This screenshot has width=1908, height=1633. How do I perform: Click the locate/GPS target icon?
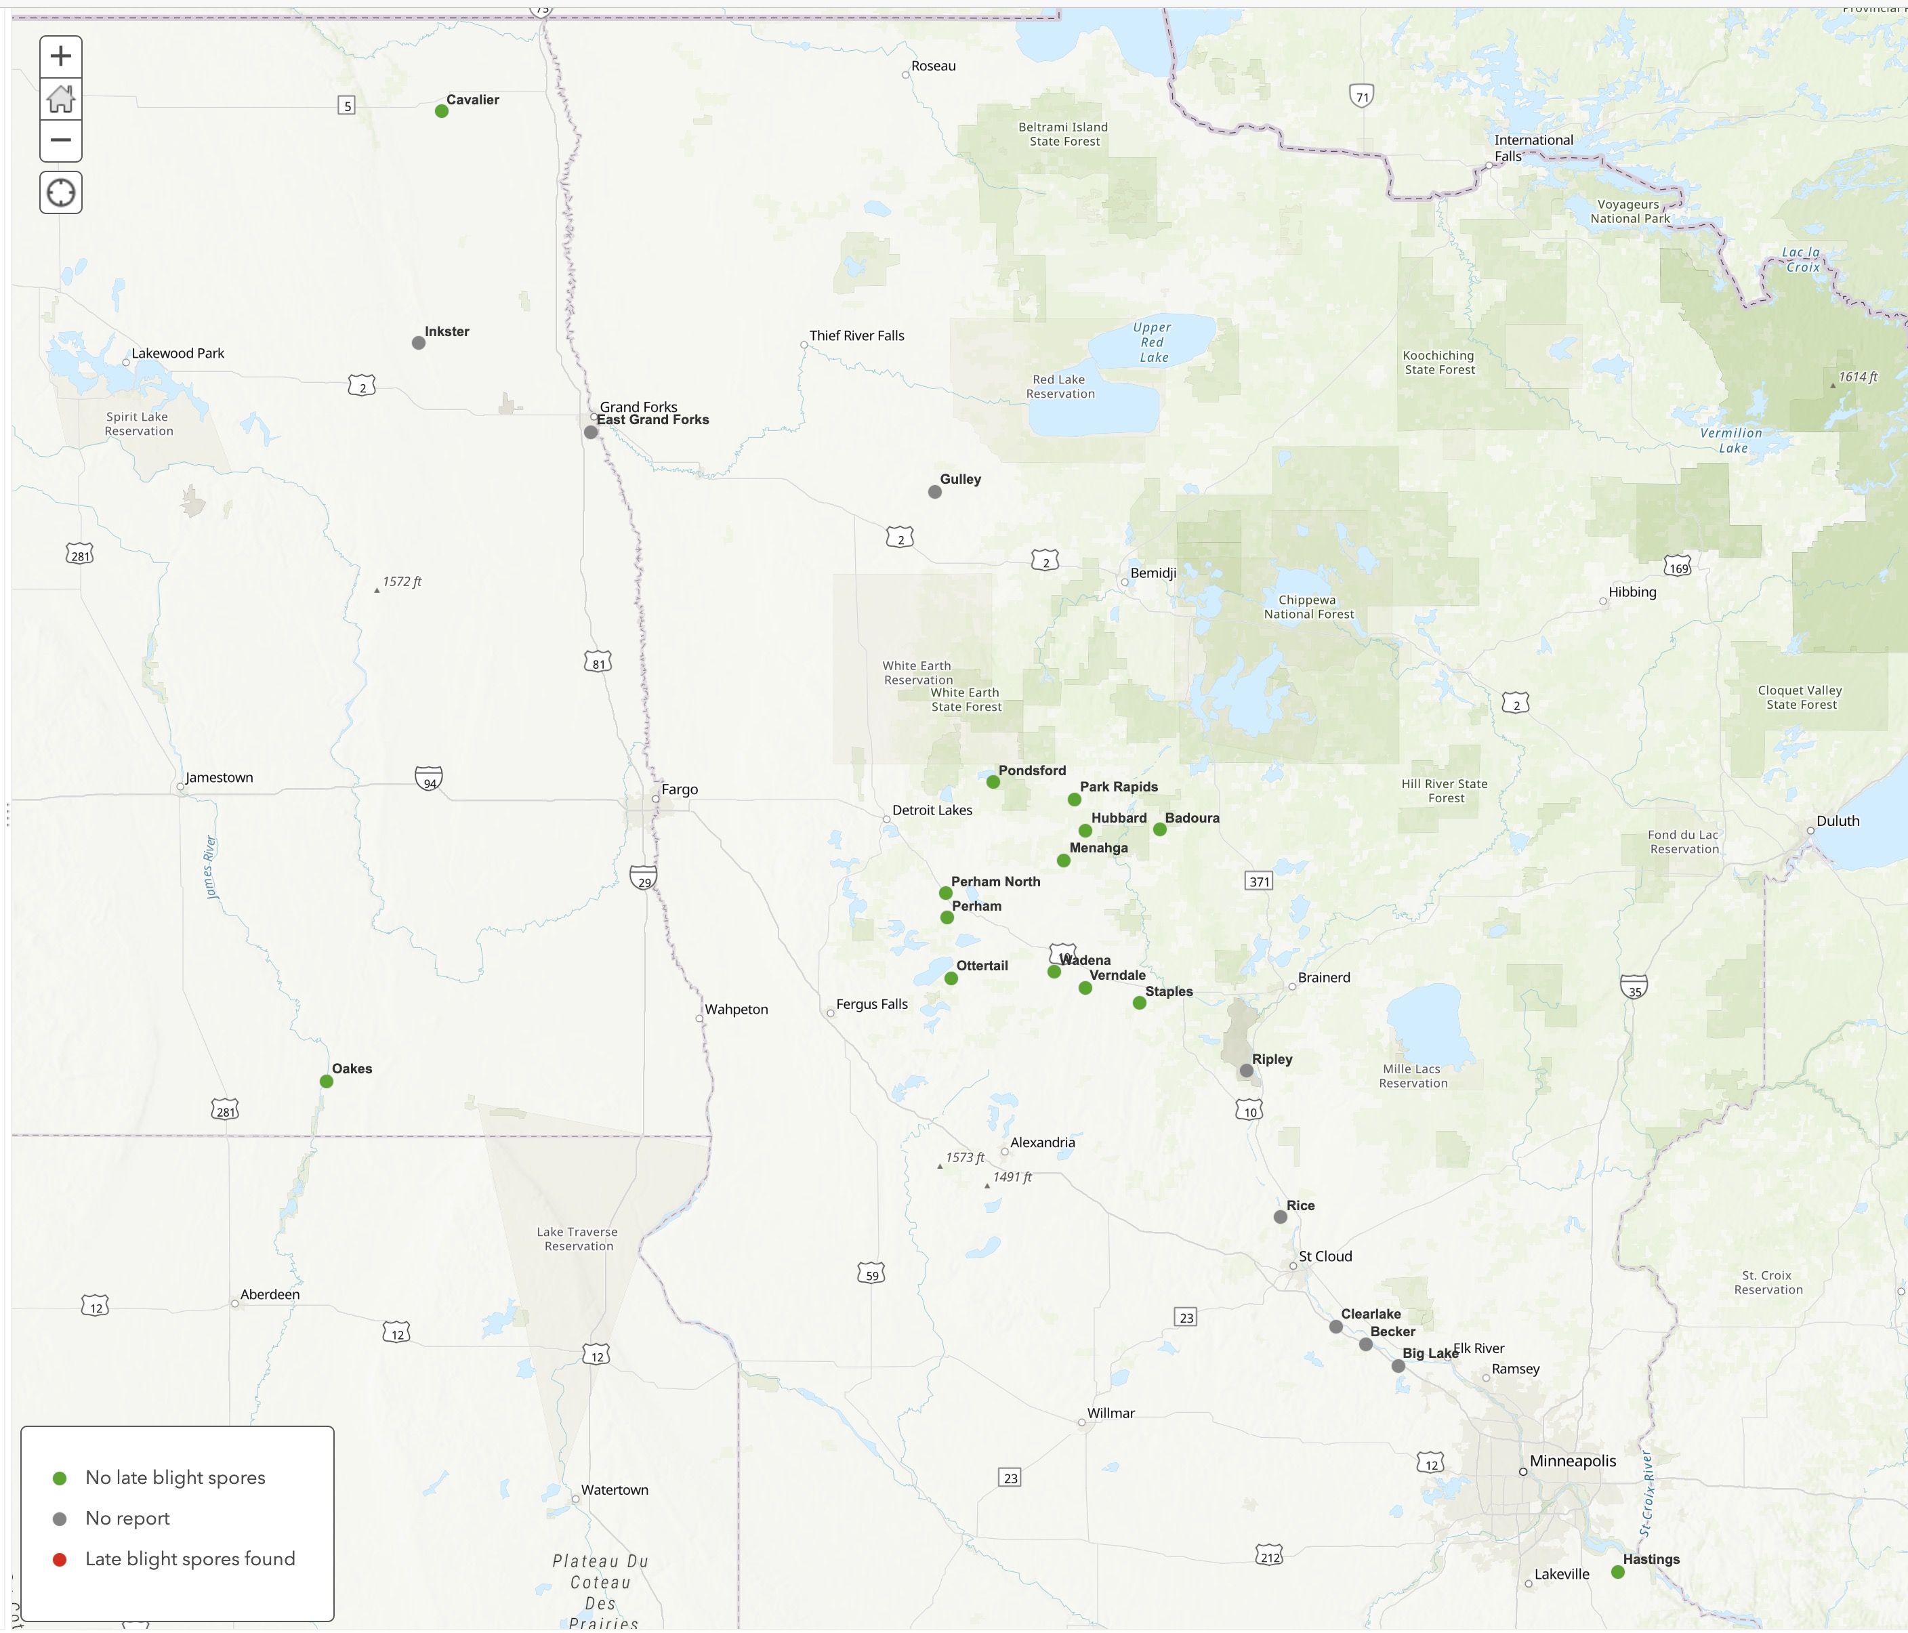click(58, 194)
